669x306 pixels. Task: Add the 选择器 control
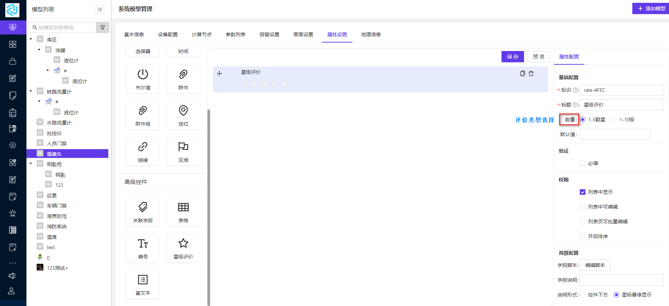tap(143, 52)
